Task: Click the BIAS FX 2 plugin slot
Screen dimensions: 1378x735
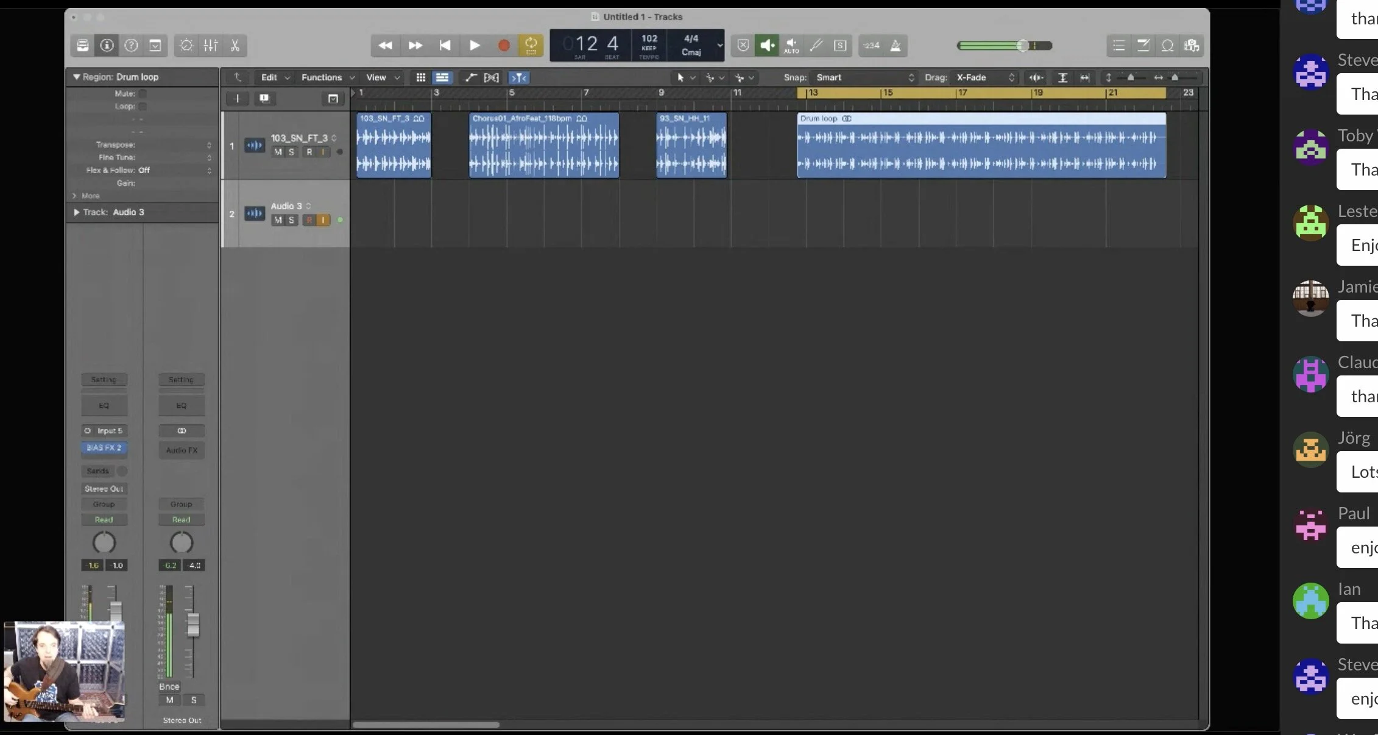Action: tap(104, 448)
